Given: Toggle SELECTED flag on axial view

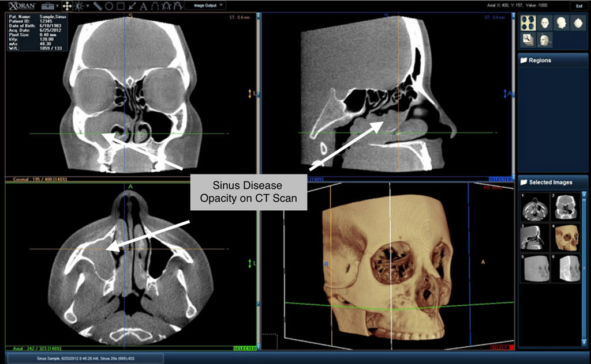Looking at the screenshot, I should 245,348.
